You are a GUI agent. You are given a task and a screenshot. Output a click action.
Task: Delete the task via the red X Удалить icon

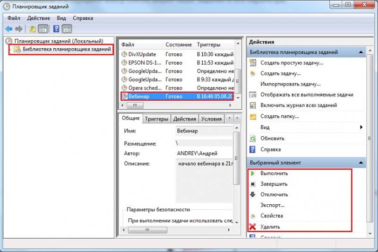(x=252, y=226)
